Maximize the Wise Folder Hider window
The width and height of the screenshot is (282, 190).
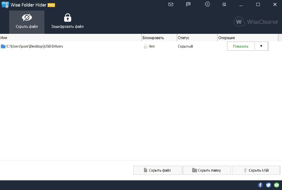258,5
